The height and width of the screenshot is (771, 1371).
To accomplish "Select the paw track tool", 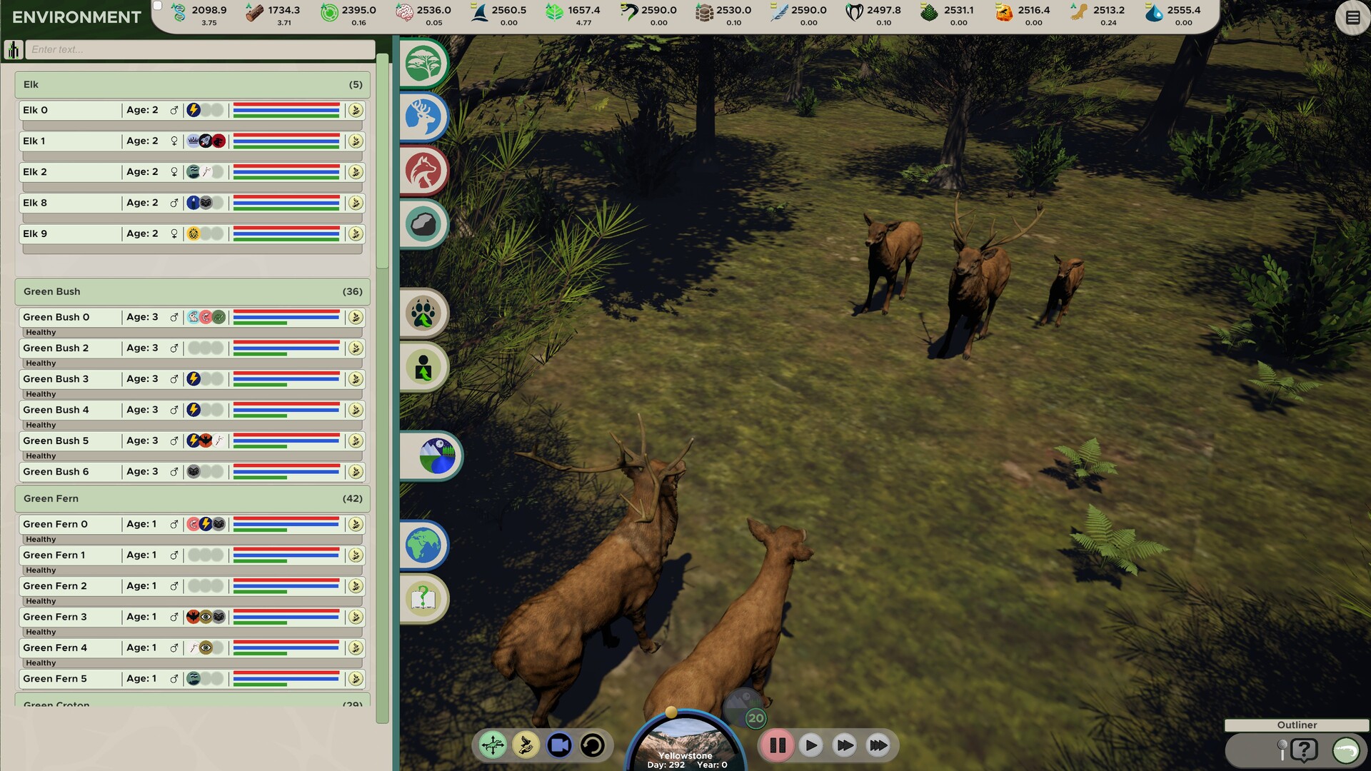I will click(426, 313).
